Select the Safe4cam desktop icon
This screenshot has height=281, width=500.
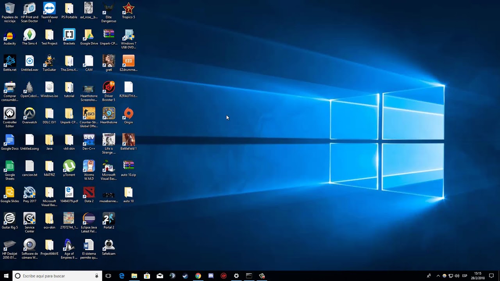coord(109,247)
